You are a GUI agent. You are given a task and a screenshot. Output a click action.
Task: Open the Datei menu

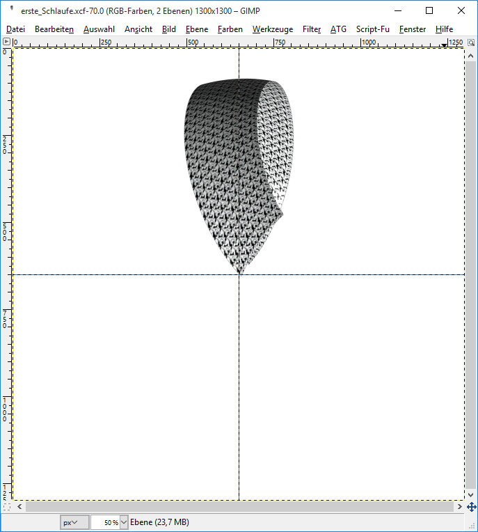click(x=15, y=29)
